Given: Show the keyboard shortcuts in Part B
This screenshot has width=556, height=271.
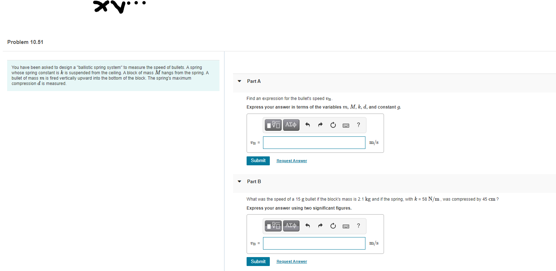Looking at the screenshot, I should tap(345, 226).
